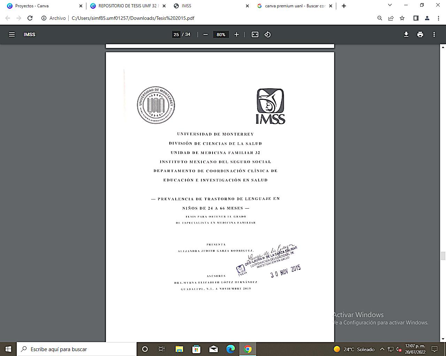The image size is (446, 356).
Task: Click the Windows search box
Action: coord(77,349)
